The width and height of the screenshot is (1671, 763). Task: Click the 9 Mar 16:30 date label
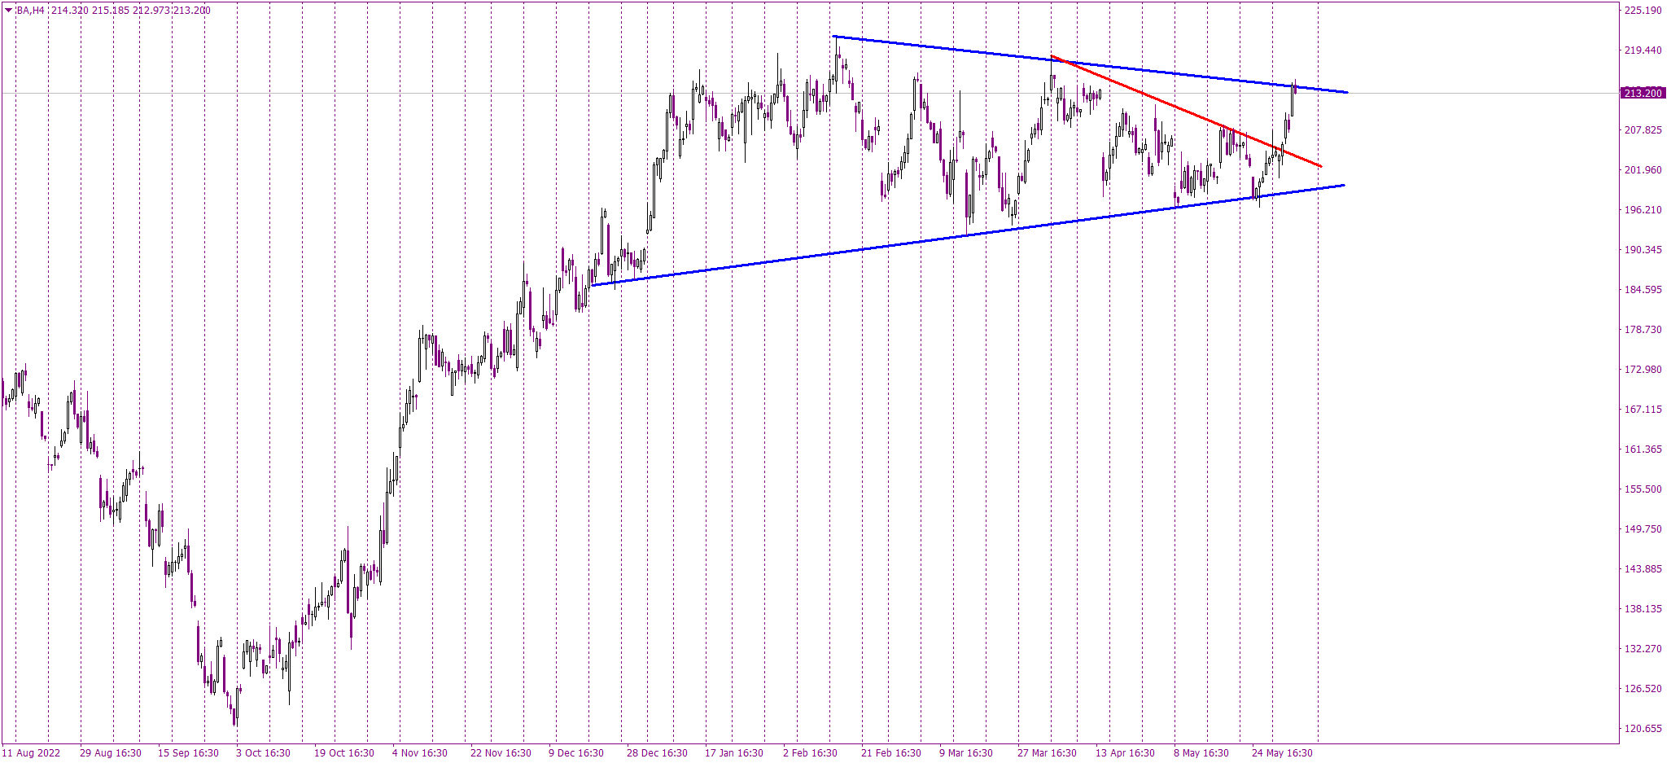click(x=966, y=753)
